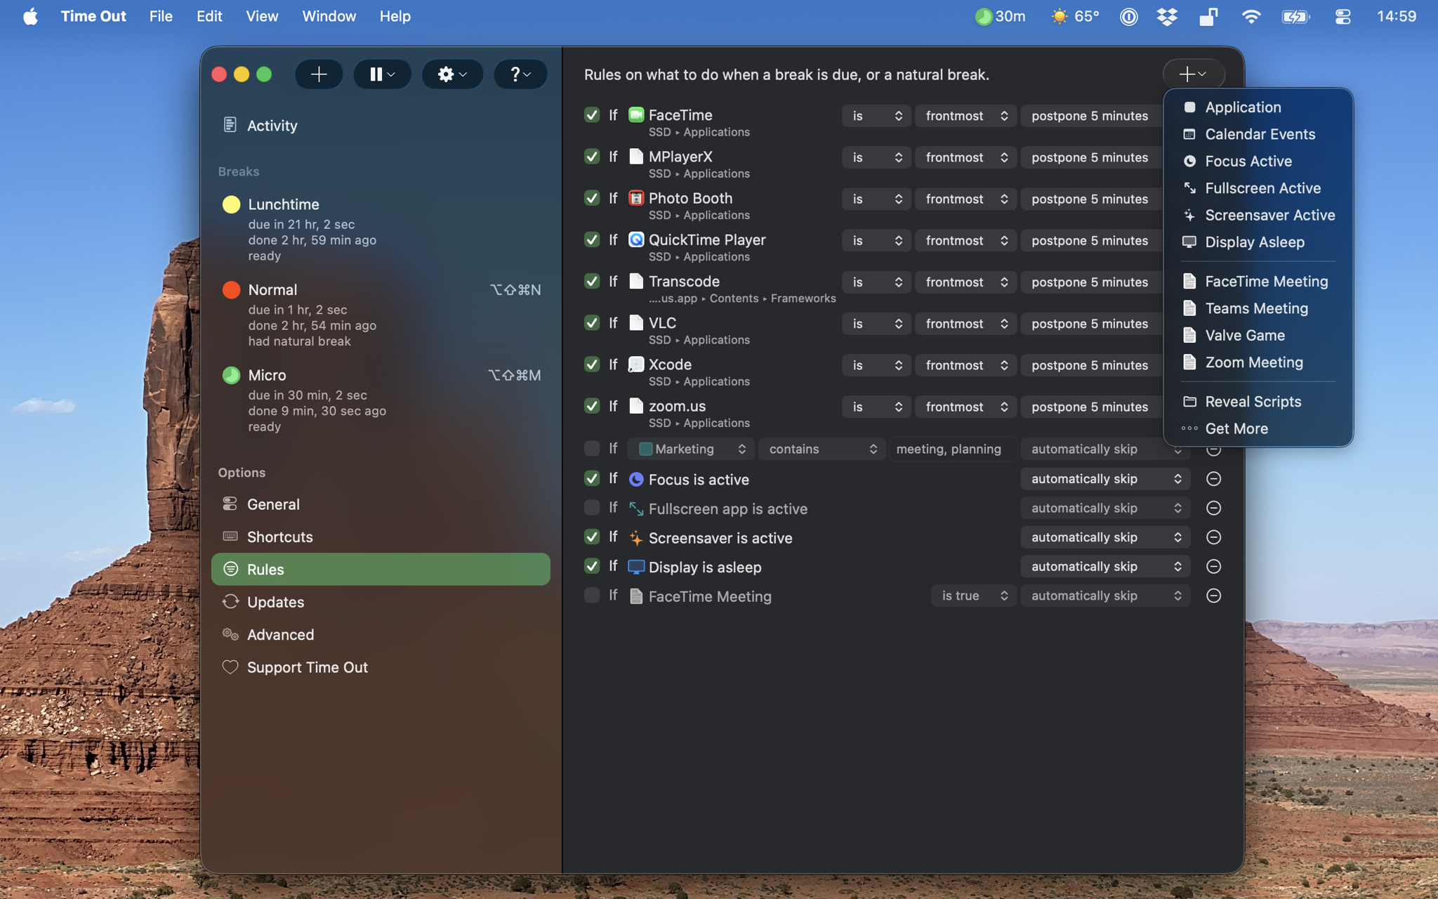Enable the Fullscreen app is active checkbox
Screen dimensions: 1438x899
point(592,507)
